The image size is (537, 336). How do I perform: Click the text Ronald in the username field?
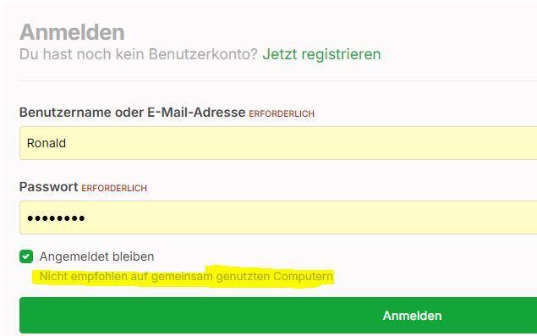pyautogui.click(x=47, y=143)
